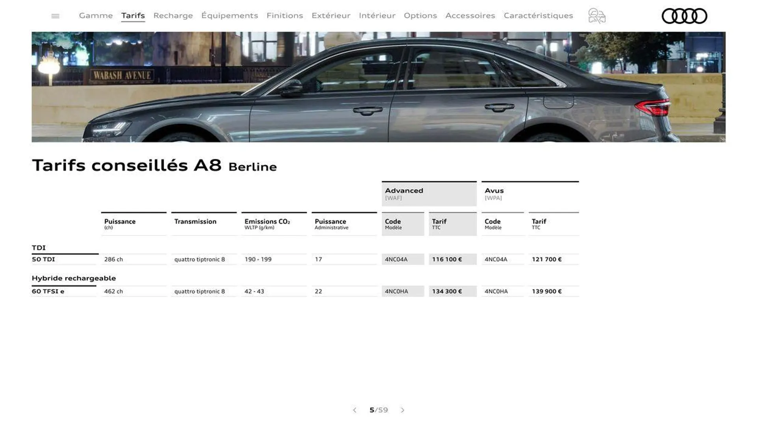This screenshot has width=757, height=426.
Task: Click the Avus 4NC0HA model code
Action: [x=496, y=291]
